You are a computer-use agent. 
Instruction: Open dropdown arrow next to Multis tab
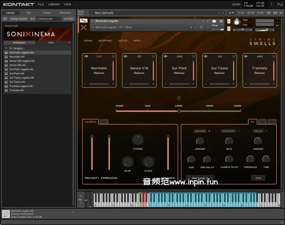[69, 42]
